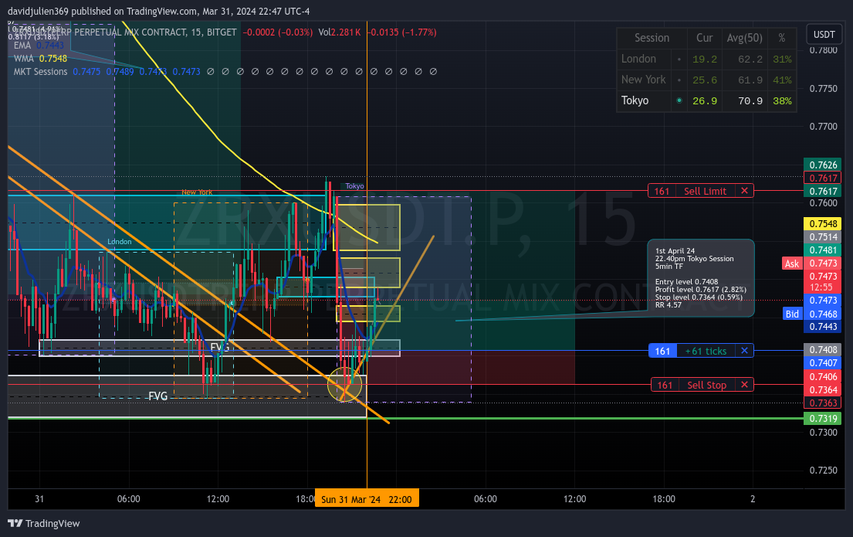The image size is (853, 537).
Task: Click quantity 161 on Sell Stop order
Action: pyautogui.click(x=665, y=385)
